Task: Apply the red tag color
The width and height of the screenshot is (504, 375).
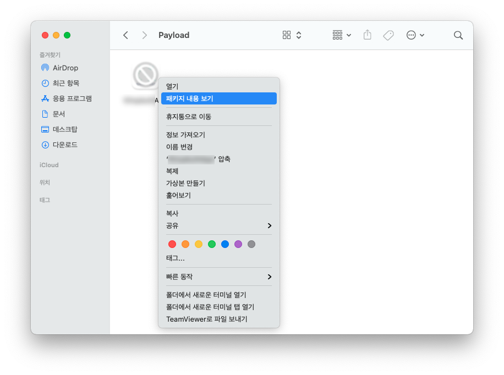Action: pyautogui.click(x=172, y=244)
